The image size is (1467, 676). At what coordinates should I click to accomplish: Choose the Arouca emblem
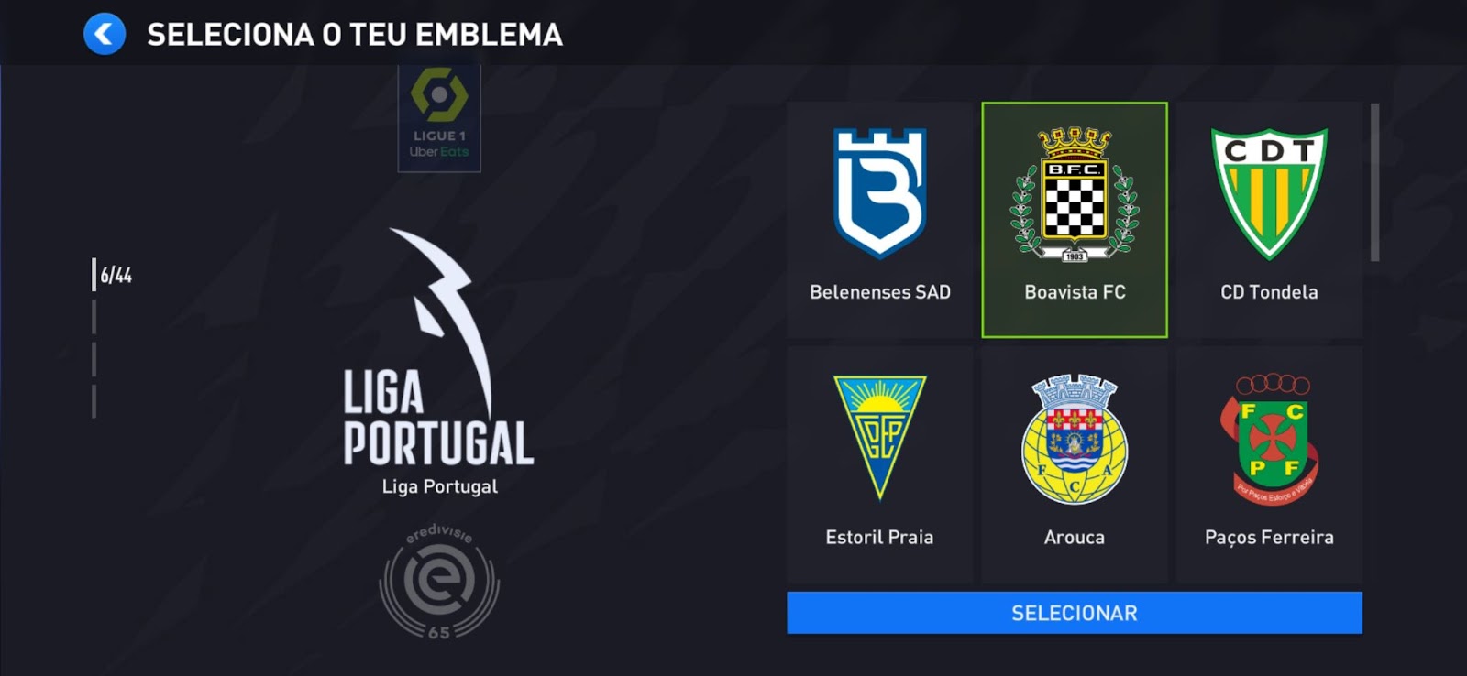coord(1075,439)
